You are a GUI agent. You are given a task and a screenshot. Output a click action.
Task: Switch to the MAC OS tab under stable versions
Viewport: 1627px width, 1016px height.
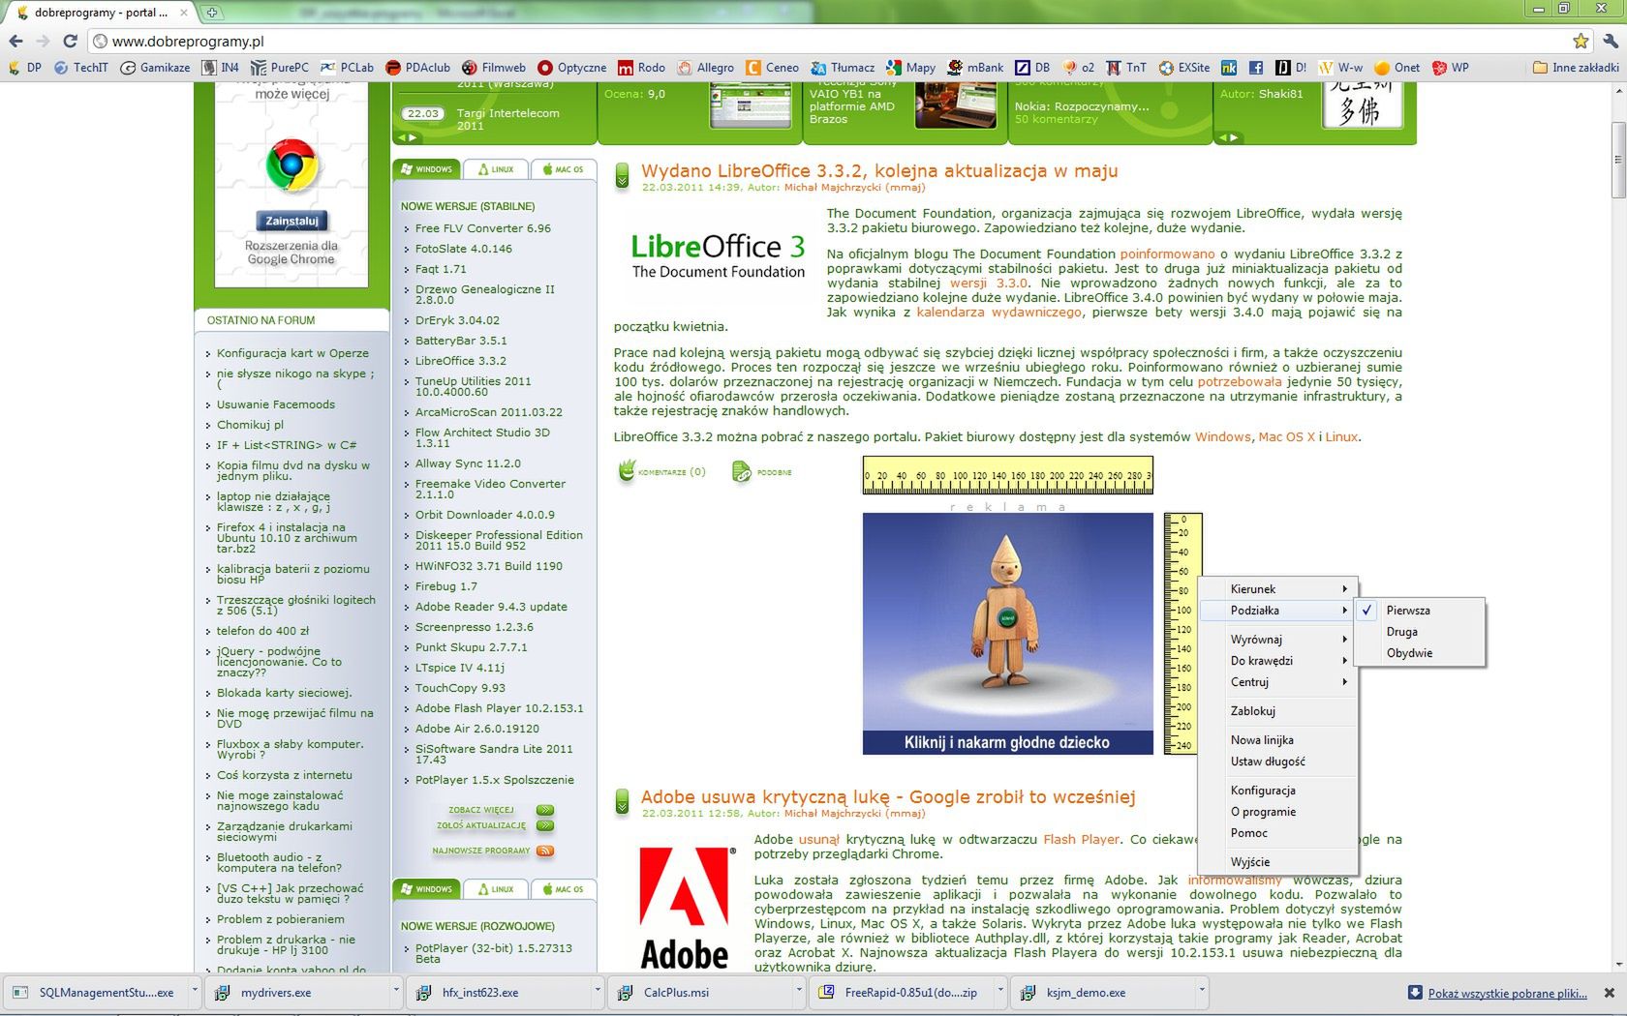563,169
